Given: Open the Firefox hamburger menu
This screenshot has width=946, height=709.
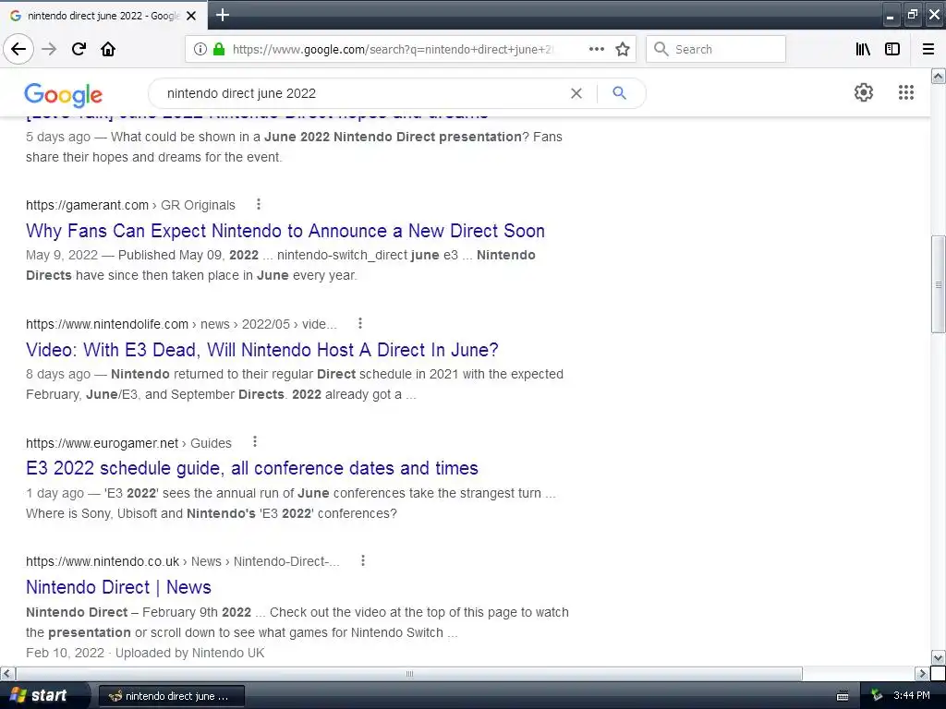Looking at the screenshot, I should [x=928, y=49].
